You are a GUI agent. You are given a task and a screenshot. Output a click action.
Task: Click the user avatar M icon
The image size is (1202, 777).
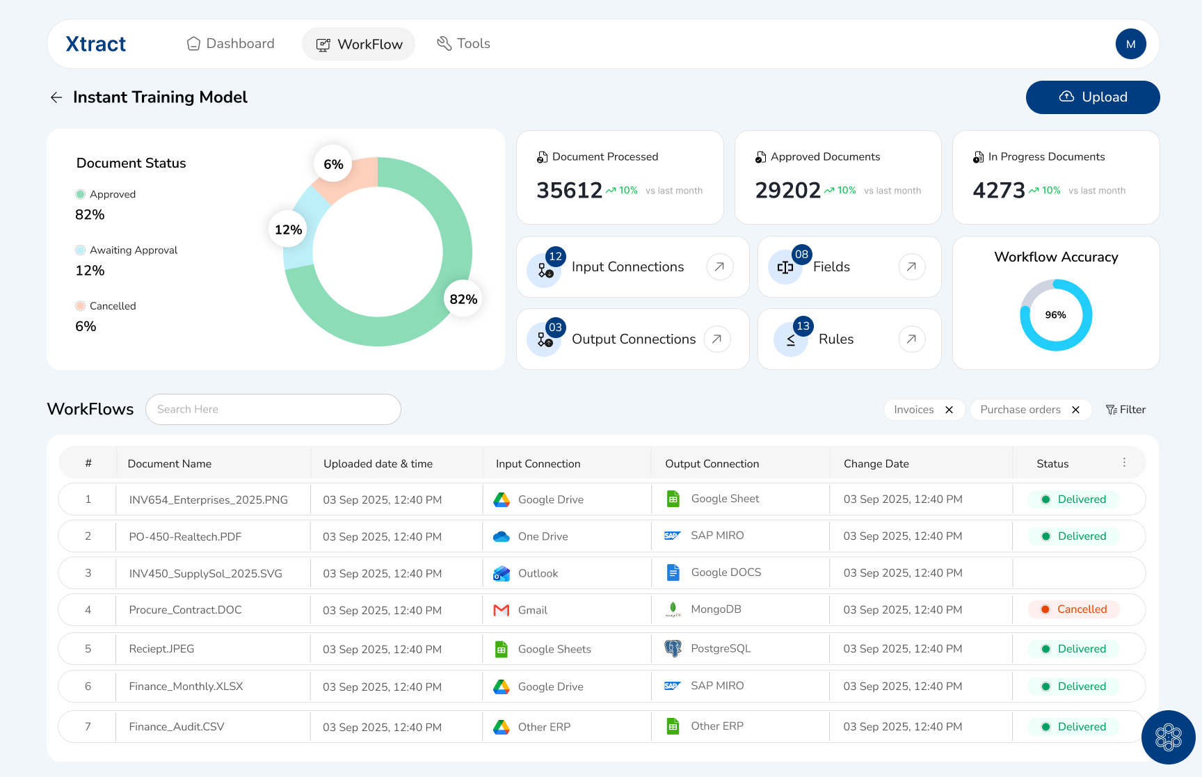pos(1130,44)
